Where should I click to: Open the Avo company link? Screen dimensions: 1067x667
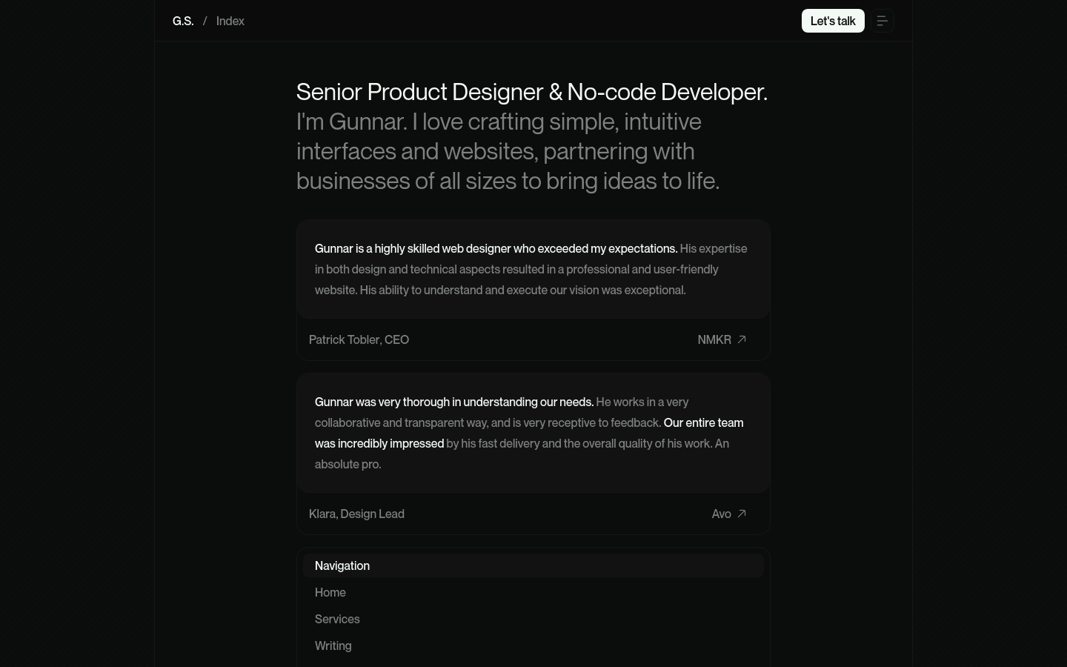coord(721,514)
